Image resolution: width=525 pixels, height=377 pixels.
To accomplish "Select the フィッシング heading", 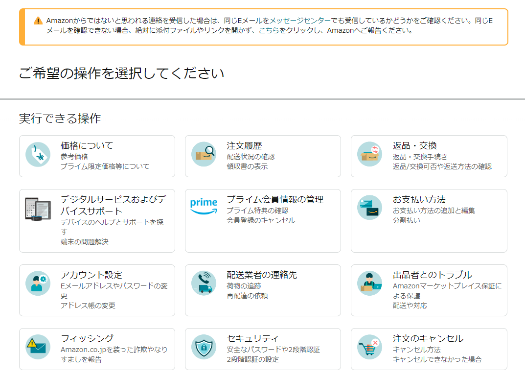I will tap(87, 338).
